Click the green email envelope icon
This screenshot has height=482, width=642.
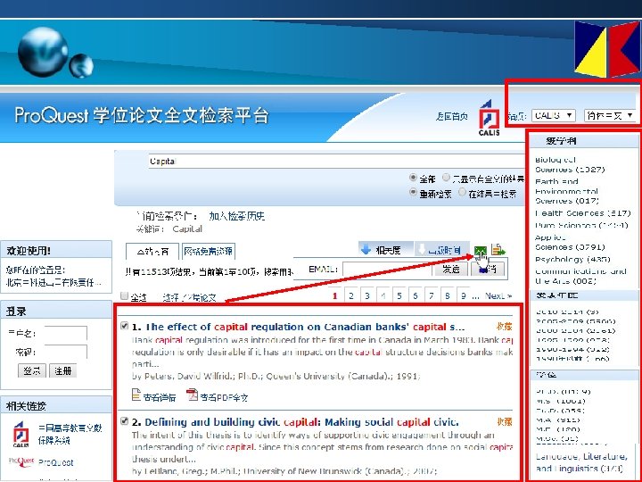pos(481,251)
